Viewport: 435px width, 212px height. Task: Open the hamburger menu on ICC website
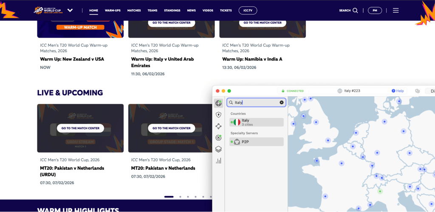pyautogui.click(x=396, y=11)
